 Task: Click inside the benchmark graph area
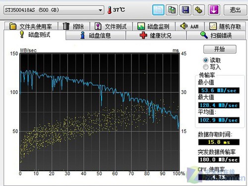[100, 112]
